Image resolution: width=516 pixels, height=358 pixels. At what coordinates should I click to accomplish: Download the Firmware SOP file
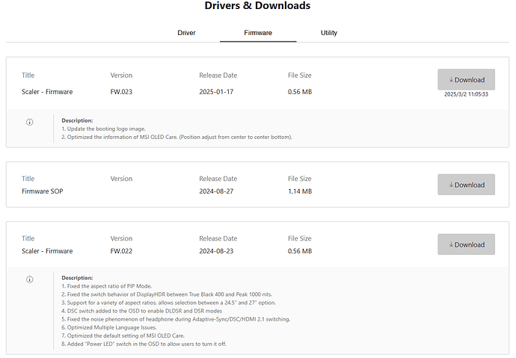[x=466, y=185]
